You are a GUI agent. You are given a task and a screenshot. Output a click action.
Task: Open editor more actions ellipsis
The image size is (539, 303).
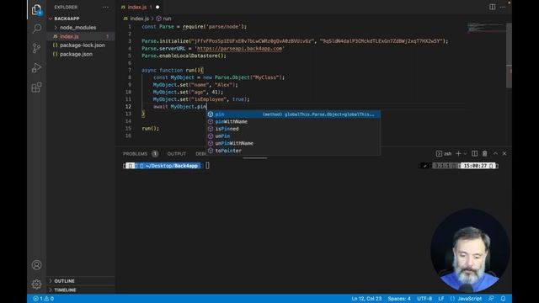coord(503,7)
